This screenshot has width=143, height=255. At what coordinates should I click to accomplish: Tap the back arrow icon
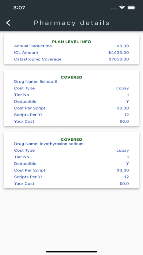8,23
